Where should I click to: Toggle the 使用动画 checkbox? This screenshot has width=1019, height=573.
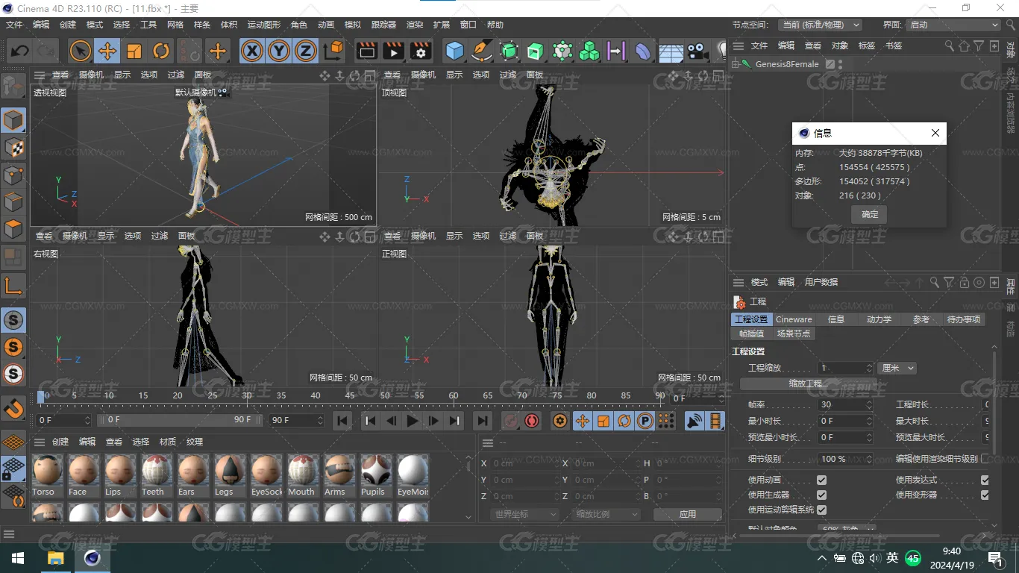point(821,480)
